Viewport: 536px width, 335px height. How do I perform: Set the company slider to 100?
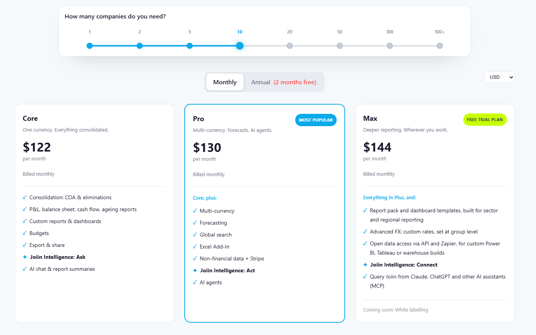click(390, 46)
